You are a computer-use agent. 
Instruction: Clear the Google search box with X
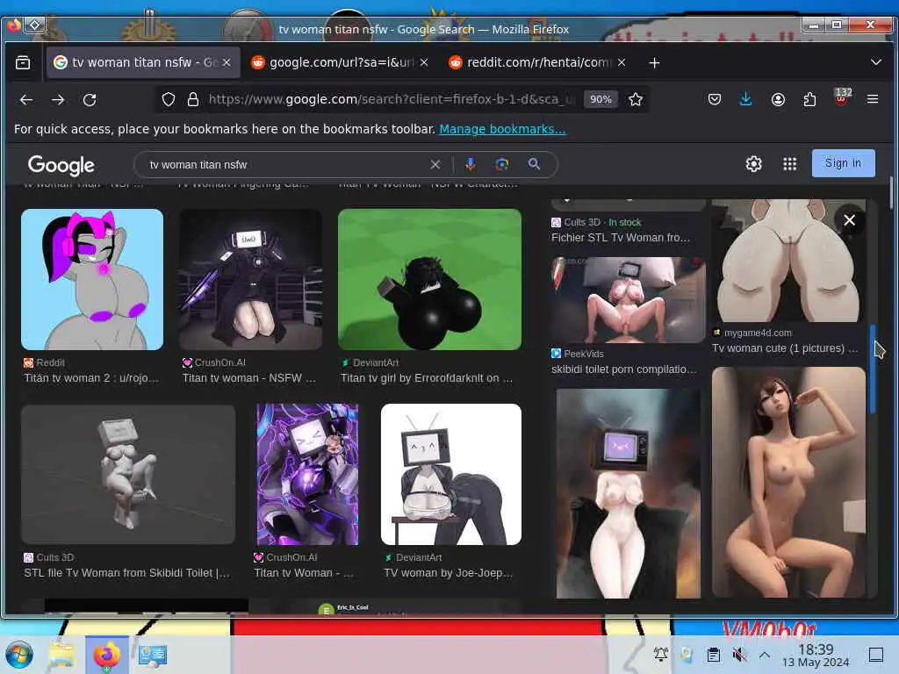(x=435, y=164)
